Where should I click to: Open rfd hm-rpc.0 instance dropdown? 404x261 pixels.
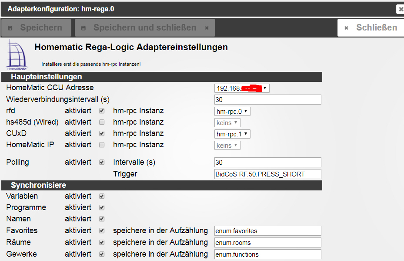(x=233, y=112)
